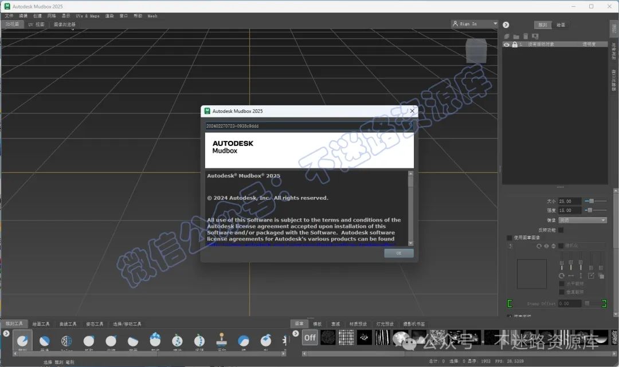Click About dialog scrollbar up arrow
The height and width of the screenshot is (367, 619).
(410, 173)
